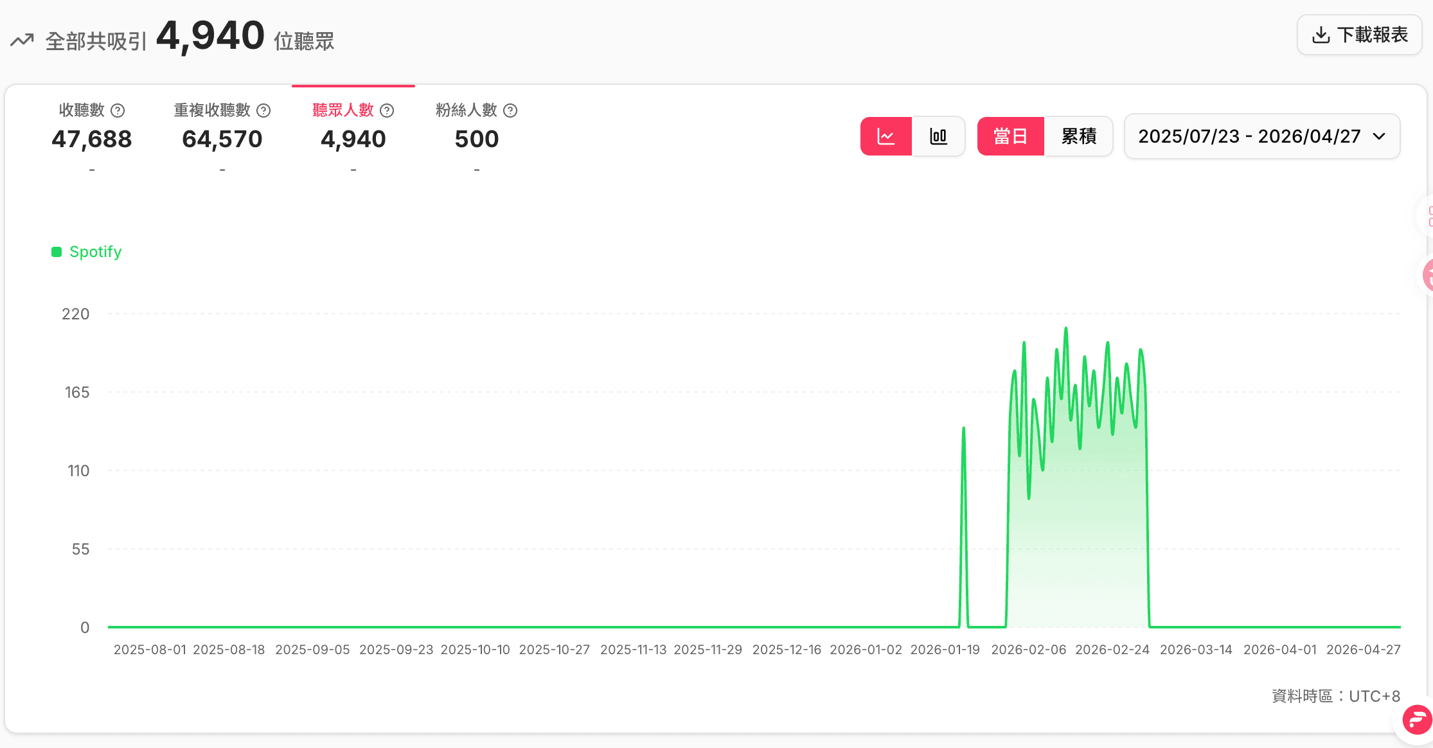Click the 下載報表 download button
The image size is (1433, 748).
(x=1360, y=35)
